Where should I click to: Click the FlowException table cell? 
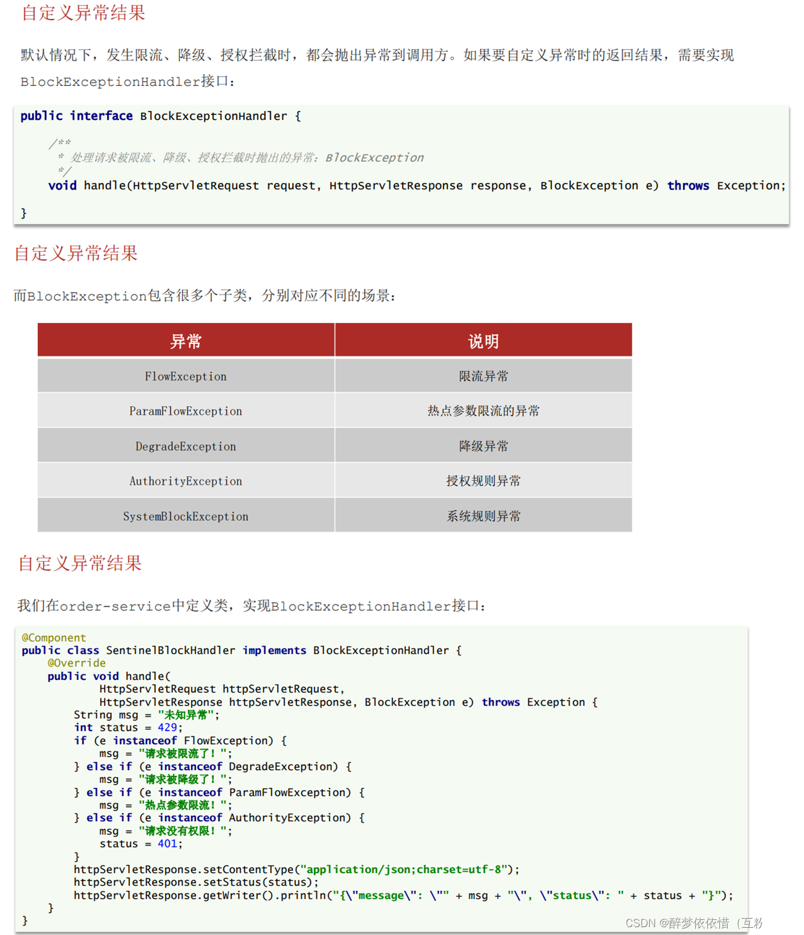(x=186, y=376)
